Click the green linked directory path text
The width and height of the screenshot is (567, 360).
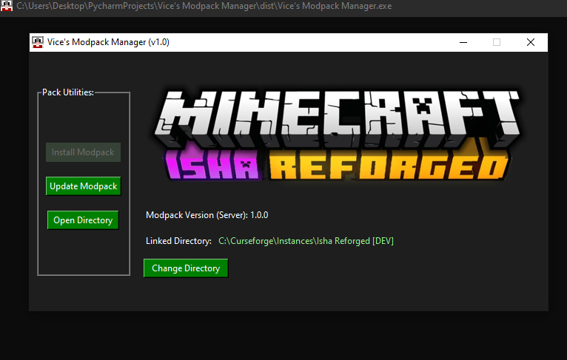pyautogui.click(x=306, y=241)
